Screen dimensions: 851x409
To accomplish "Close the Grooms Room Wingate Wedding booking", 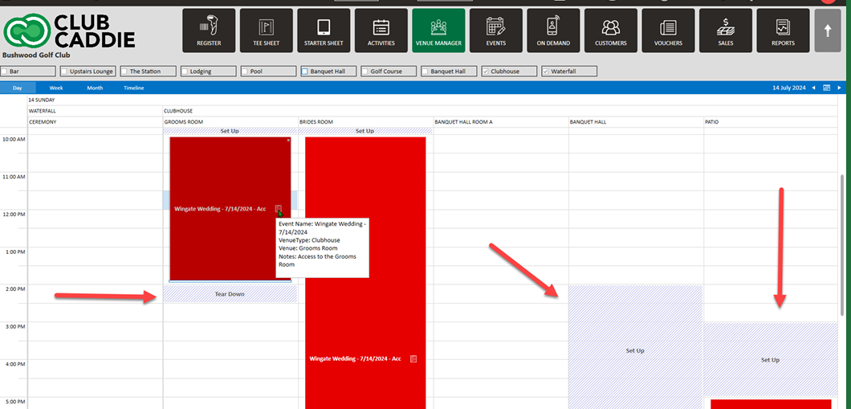I will click(288, 140).
